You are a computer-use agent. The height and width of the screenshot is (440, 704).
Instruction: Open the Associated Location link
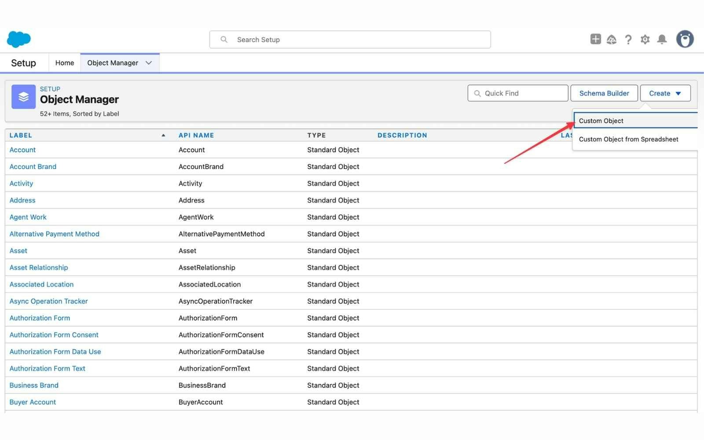[x=42, y=285]
